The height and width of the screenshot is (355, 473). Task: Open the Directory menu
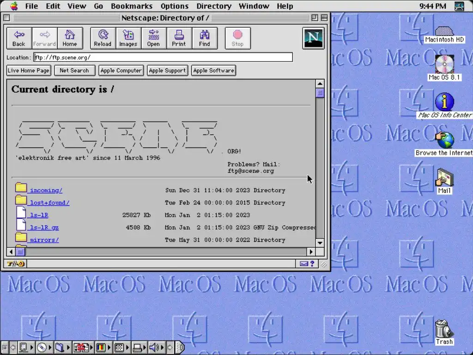click(214, 6)
